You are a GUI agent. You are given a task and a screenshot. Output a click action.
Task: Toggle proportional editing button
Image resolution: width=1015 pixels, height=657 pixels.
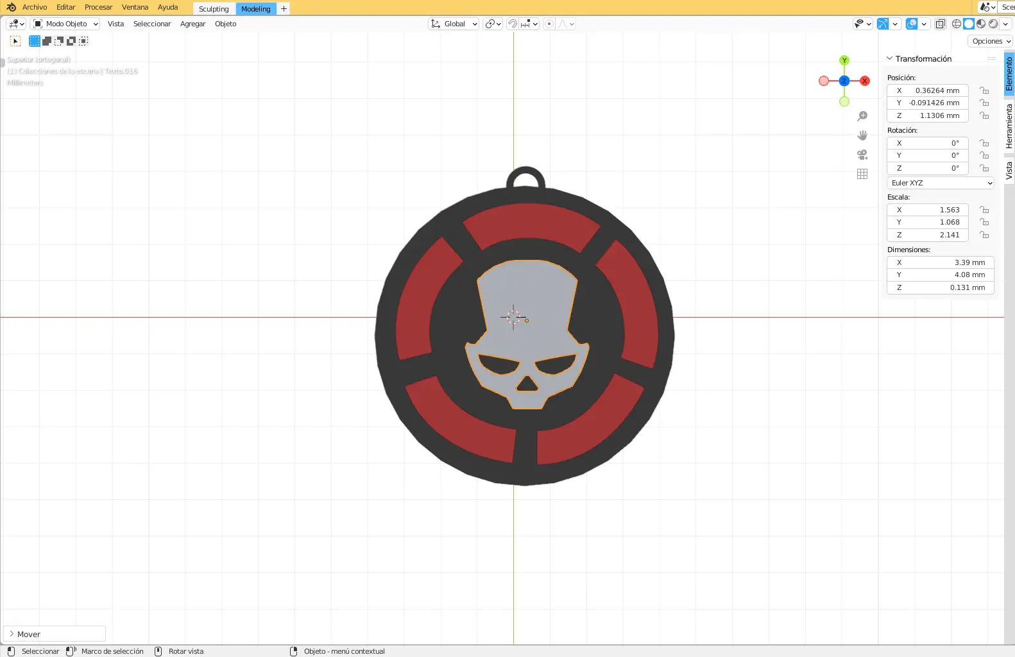(549, 24)
